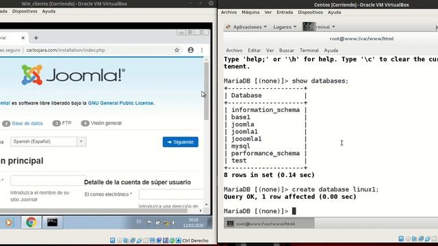
Task: Click the terminal icon in Centos taskbar entry
Action: click(230, 223)
